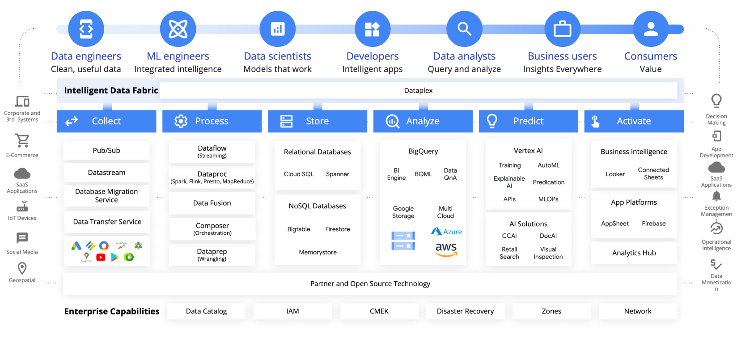Image resolution: width=737 pixels, height=338 pixels.
Task: Click the Predict lightbulb icon
Action: pos(492,121)
